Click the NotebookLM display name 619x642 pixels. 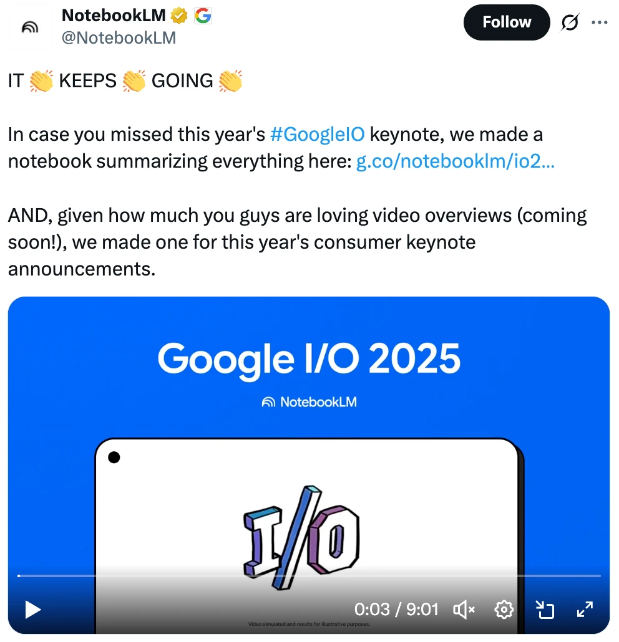[x=114, y=16]
